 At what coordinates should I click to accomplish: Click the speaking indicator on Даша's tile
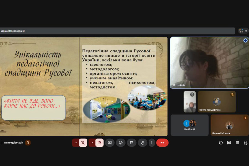pos(245,40)
